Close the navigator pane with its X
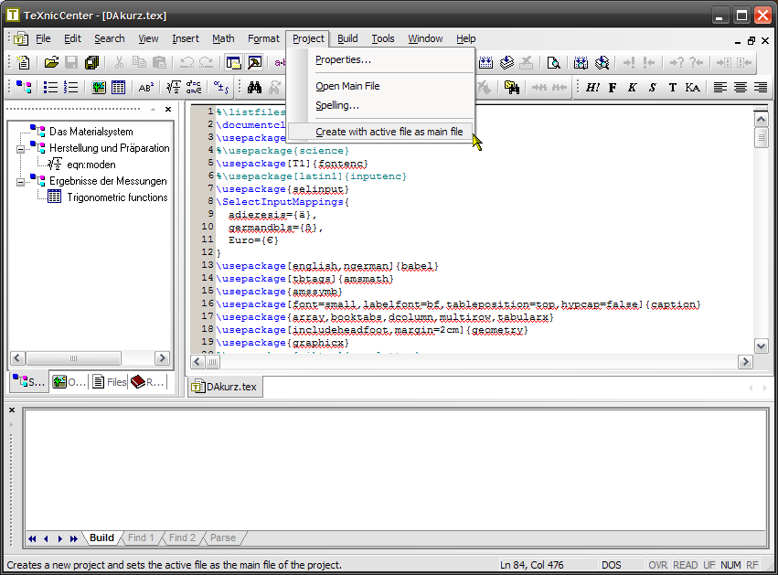778x575 pixels. 168,109
